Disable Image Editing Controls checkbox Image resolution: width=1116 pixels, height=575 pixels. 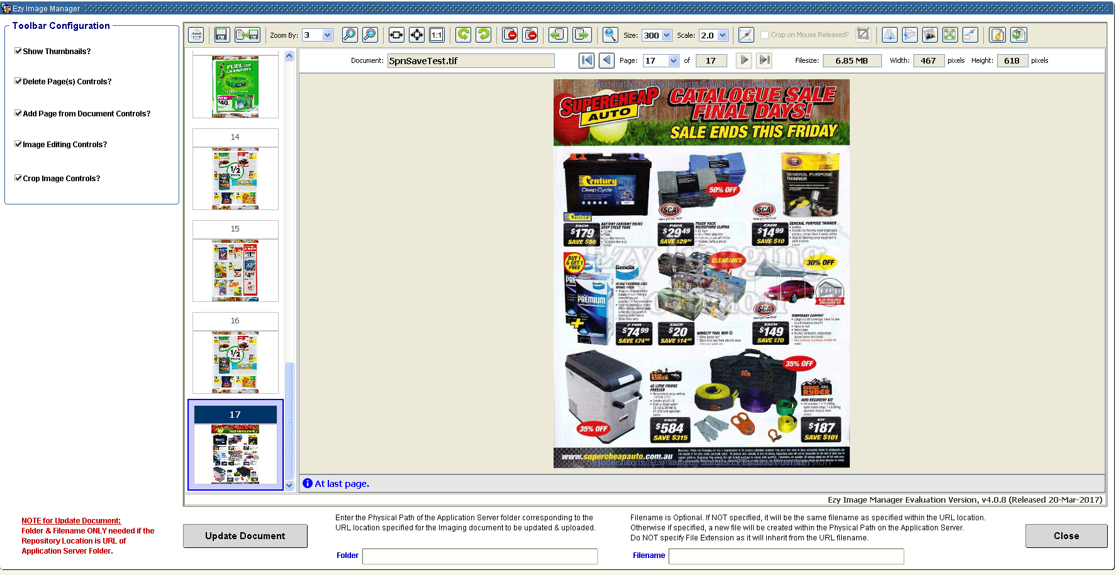click(18, 144)
